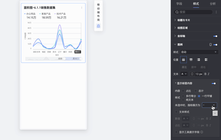Toggle italic for 占比 text
The width and height of the screenshot is (221, 140).
[x=210, y=125]
